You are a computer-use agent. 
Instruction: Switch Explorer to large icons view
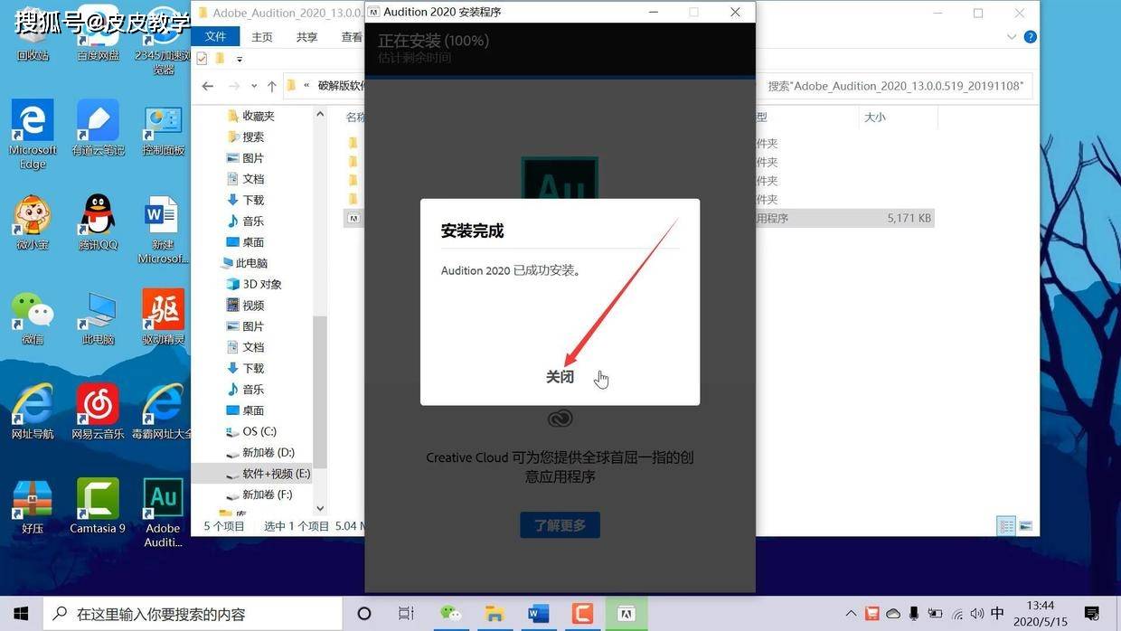(1026, 526)
